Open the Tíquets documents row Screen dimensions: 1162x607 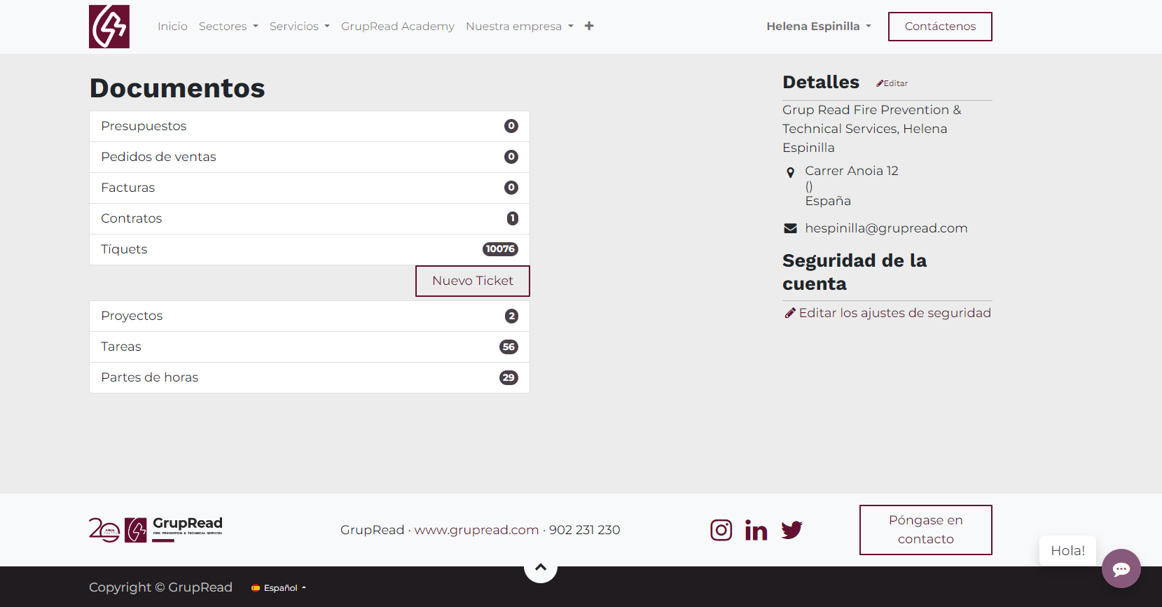tap(309, 249)
